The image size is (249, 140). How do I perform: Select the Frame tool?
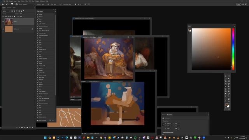(x=229, y=81)
